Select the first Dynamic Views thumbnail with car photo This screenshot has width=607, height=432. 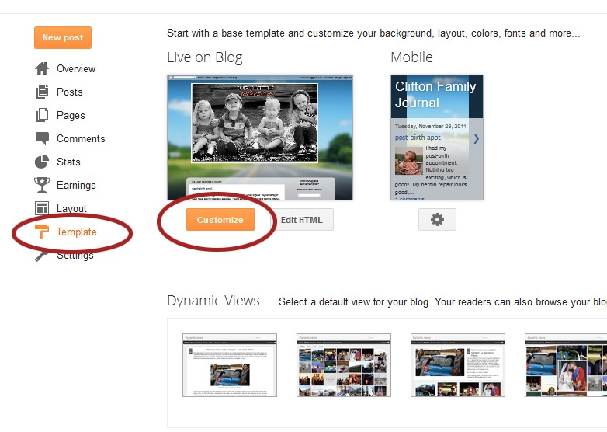(x=230, y=365)
